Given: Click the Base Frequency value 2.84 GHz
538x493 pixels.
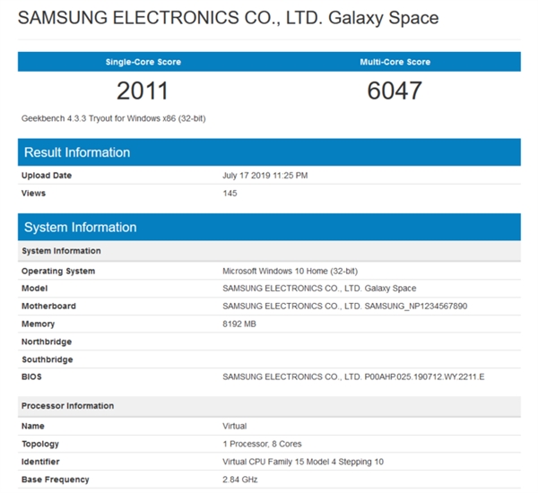Looking at the screenshot, I should click(x=240, y=480).
